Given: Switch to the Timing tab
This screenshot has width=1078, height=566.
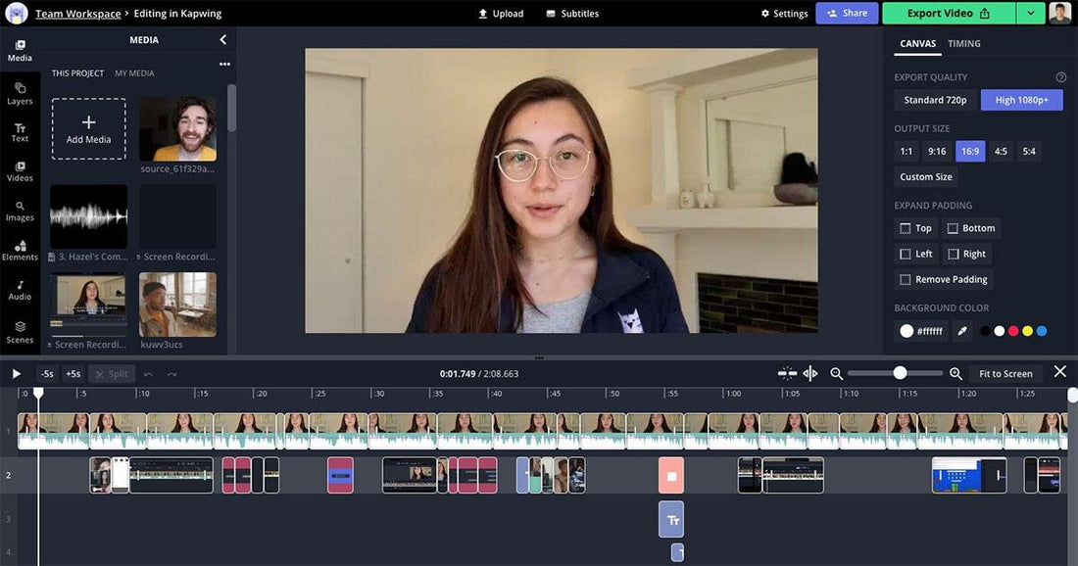Looking at the screenshot, I should (964, 44).
